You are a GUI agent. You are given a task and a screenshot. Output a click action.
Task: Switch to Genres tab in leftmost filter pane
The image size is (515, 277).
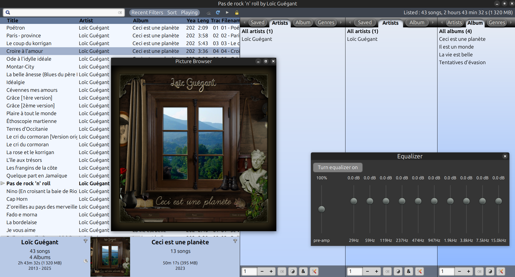326,23
